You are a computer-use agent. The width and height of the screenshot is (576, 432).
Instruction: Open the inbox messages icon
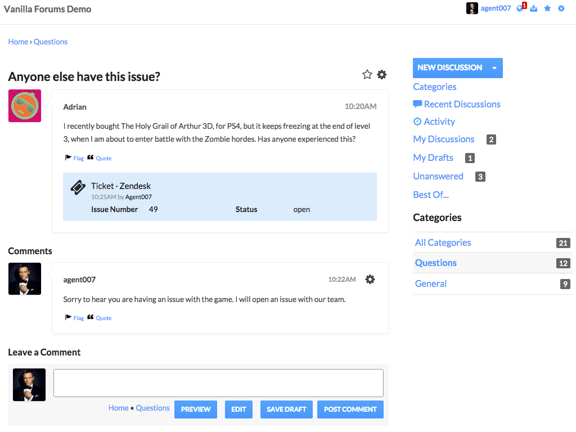534,8
